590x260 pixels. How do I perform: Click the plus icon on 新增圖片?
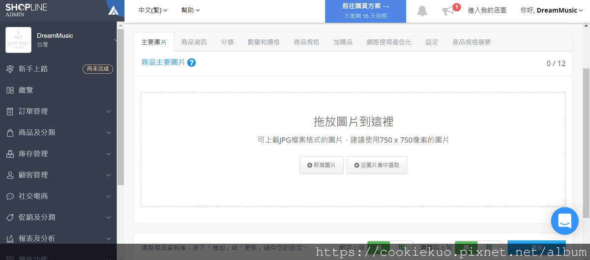point(309,166)
